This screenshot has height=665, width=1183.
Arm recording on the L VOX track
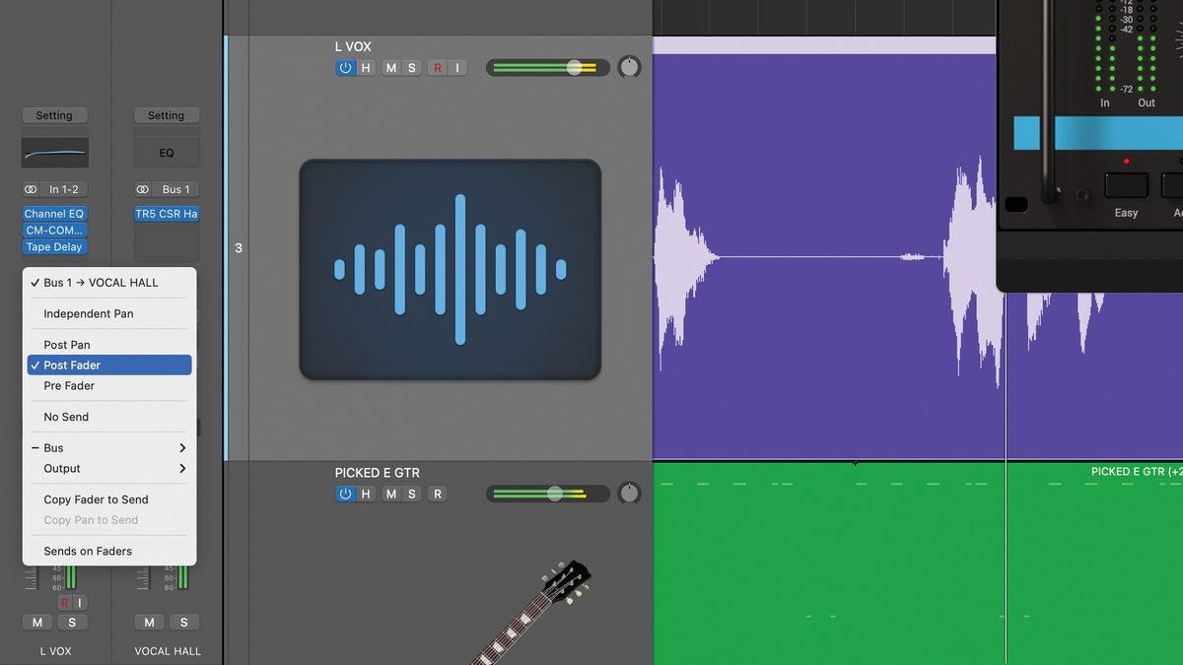[439, 67]
